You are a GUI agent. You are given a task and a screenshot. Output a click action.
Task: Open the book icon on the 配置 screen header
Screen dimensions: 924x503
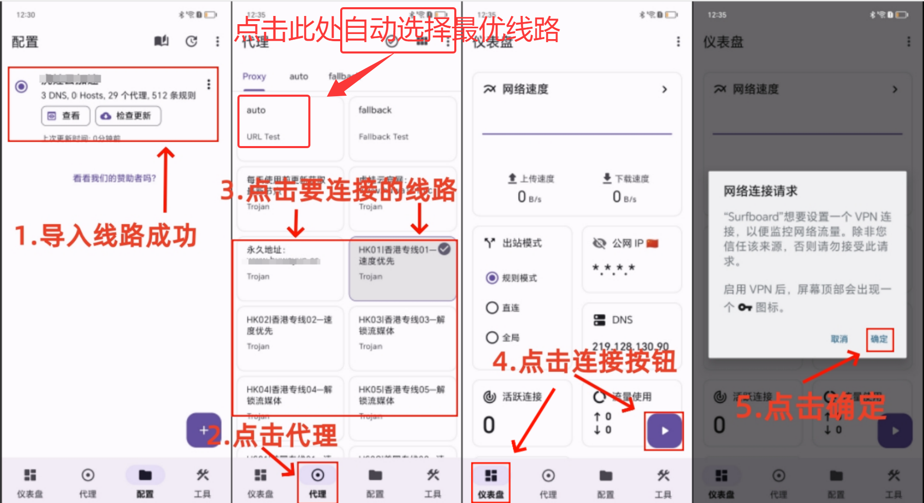pyautogui.click(x=161, y=41)
